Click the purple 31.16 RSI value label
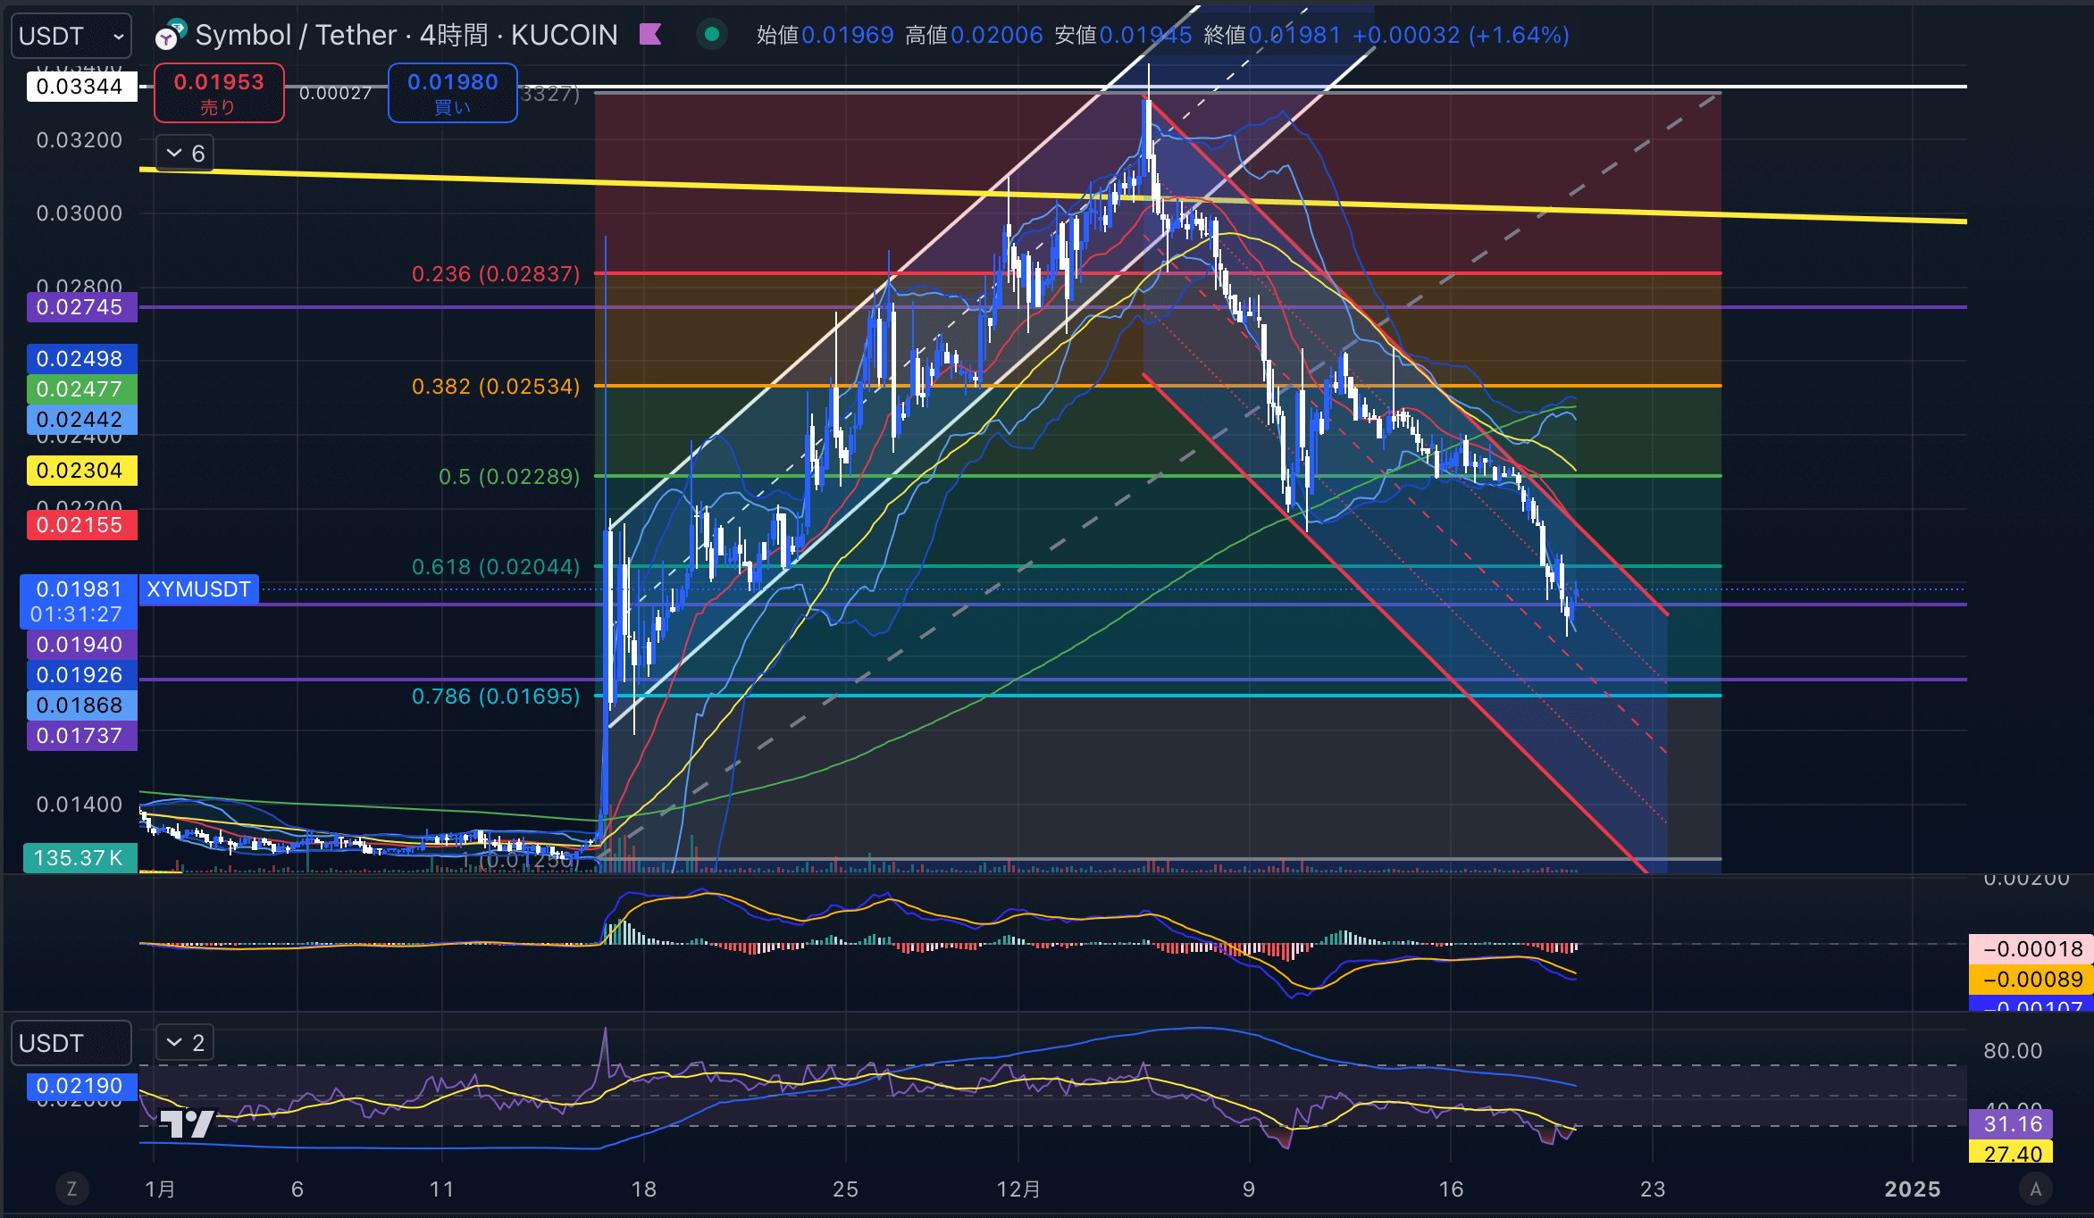The height and width of the screenshot is (1218, 2094). [x=2011, y=1124]
